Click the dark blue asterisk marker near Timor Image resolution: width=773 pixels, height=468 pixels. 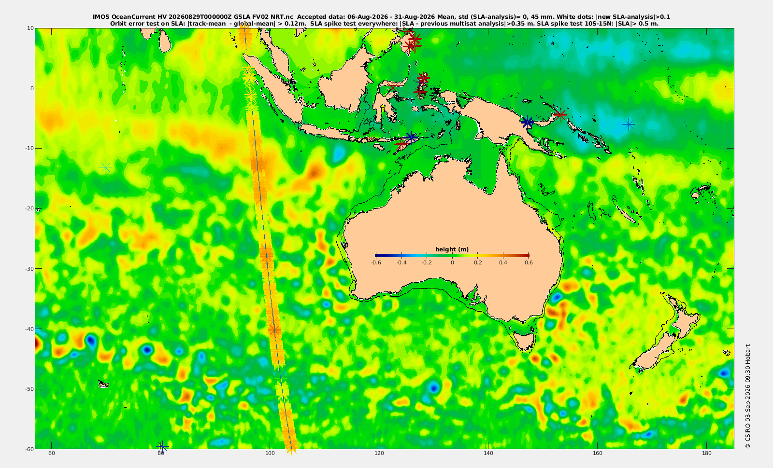pyautogui.click(x=411, y=138)
